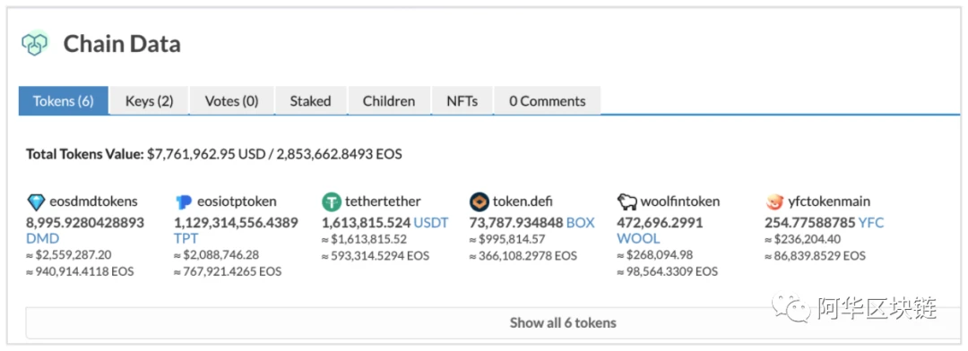
Task: Expand list with Show all 6 tokens
Action: (493, 322)
